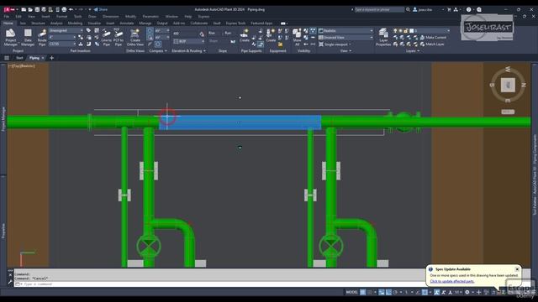Open the workspace switching gear icon
Viewport: 538px width, 302px height.
[x=467, y=292]
